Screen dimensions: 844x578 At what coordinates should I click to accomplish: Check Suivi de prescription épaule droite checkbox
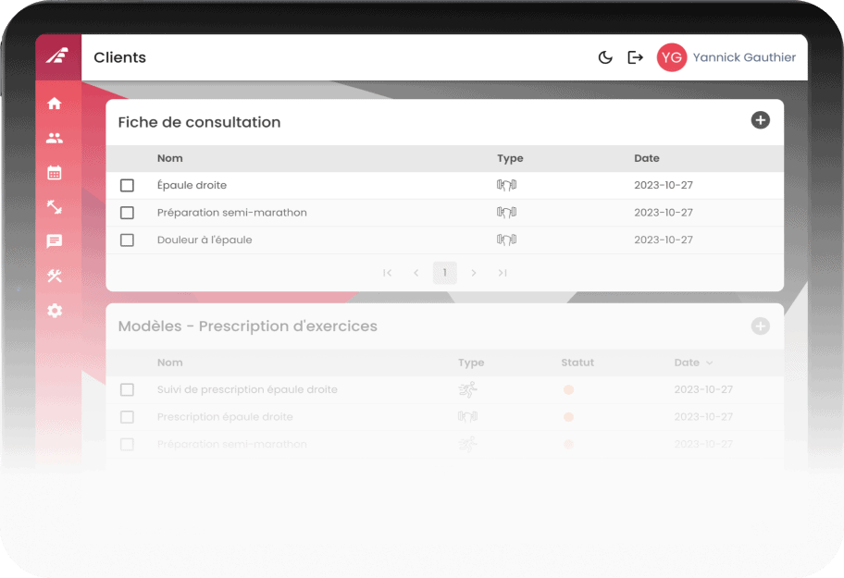(127, 389)
